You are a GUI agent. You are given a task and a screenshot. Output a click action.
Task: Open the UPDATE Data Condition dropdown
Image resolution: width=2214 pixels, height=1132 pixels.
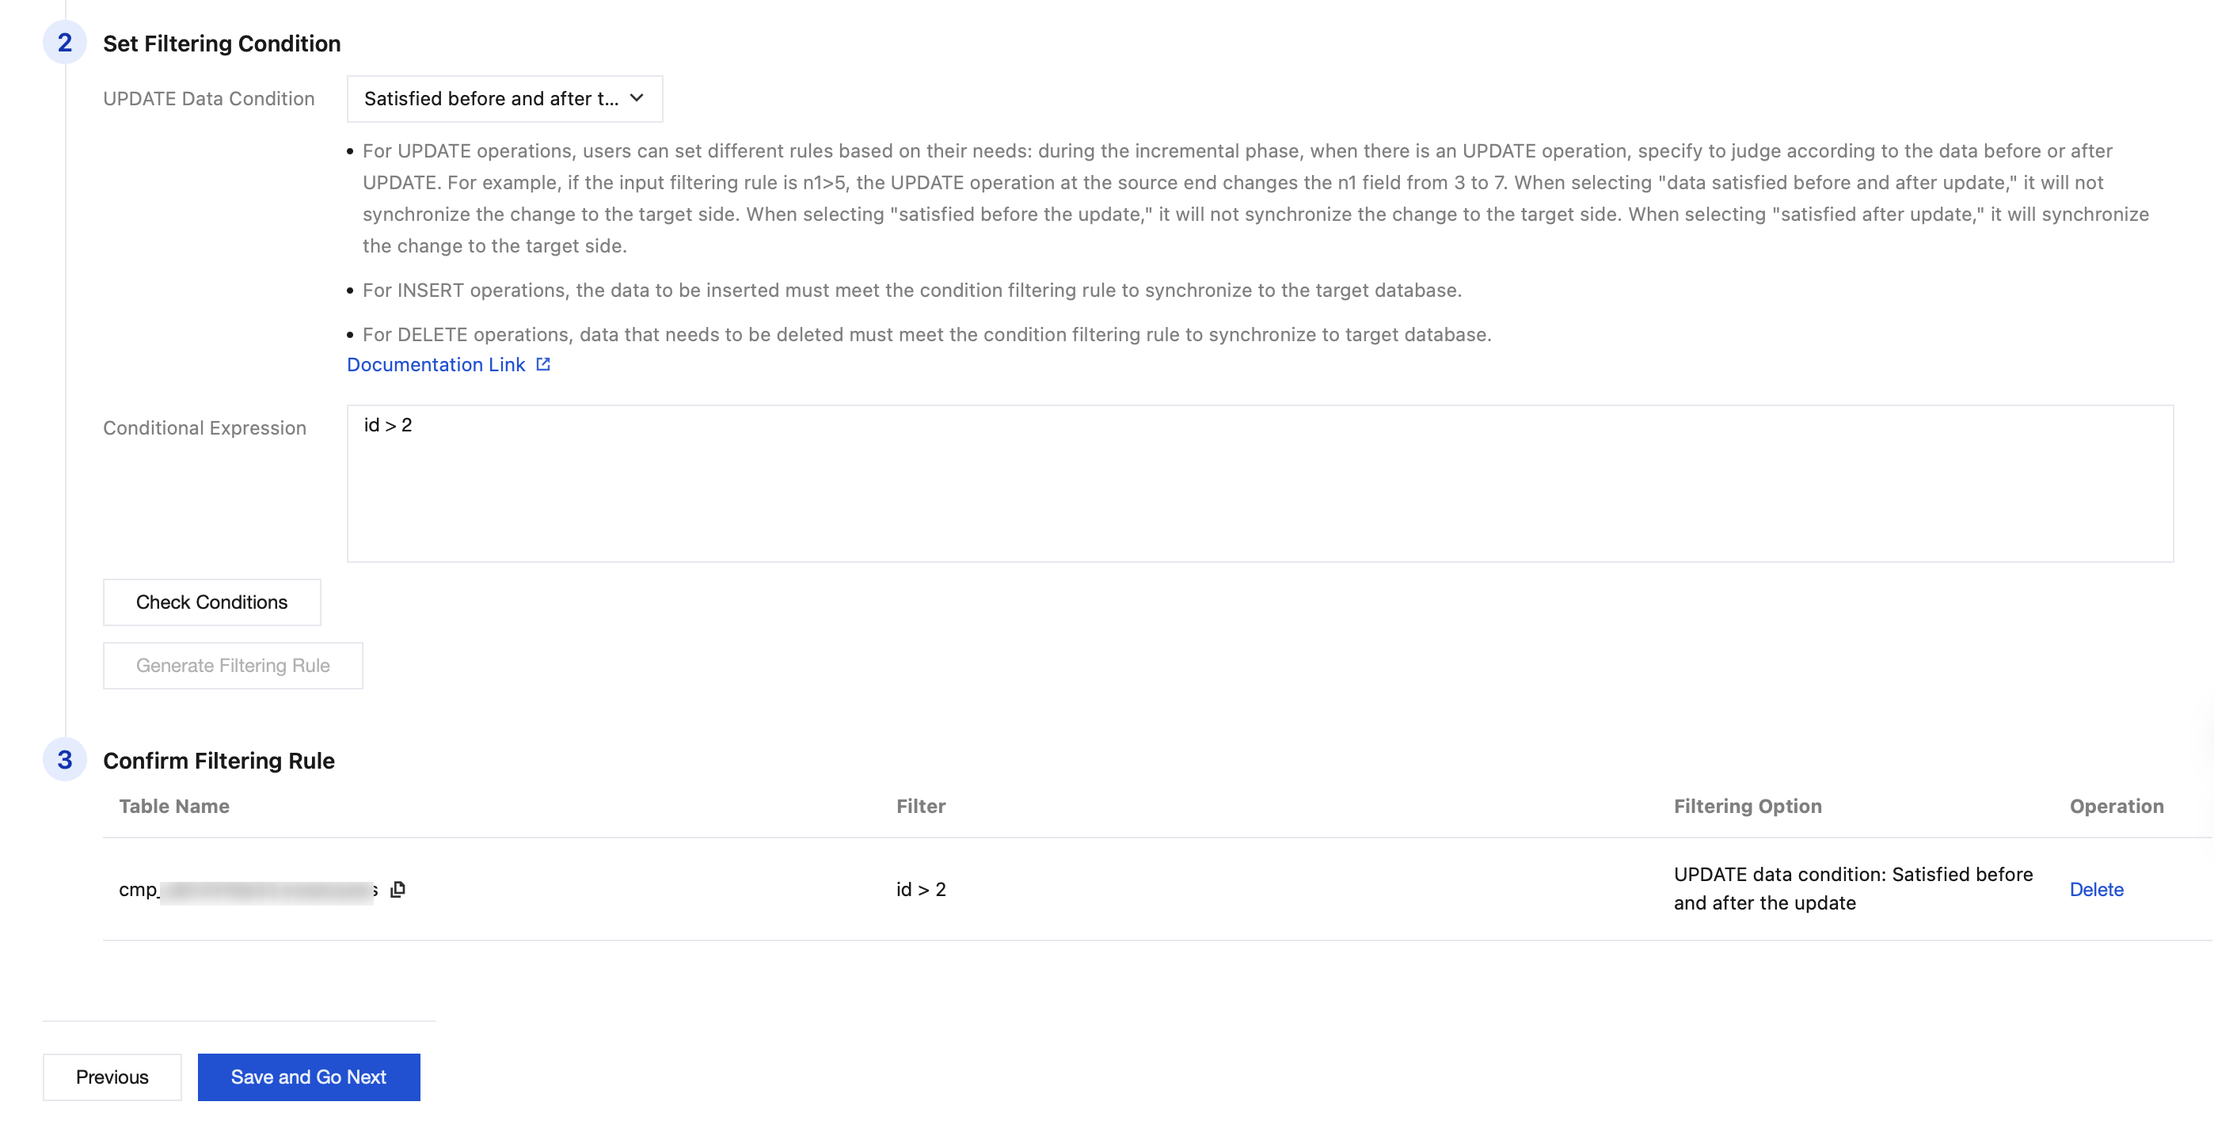click(504, 99)
